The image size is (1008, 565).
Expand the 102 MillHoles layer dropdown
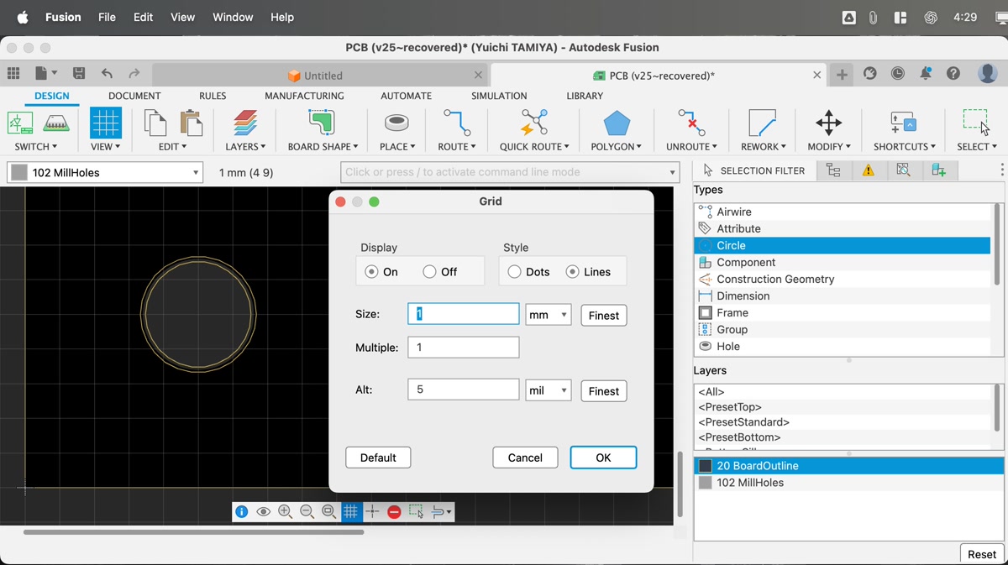[196, 173]
